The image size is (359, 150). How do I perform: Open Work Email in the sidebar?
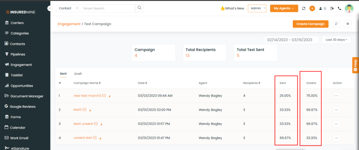point(16,138)
